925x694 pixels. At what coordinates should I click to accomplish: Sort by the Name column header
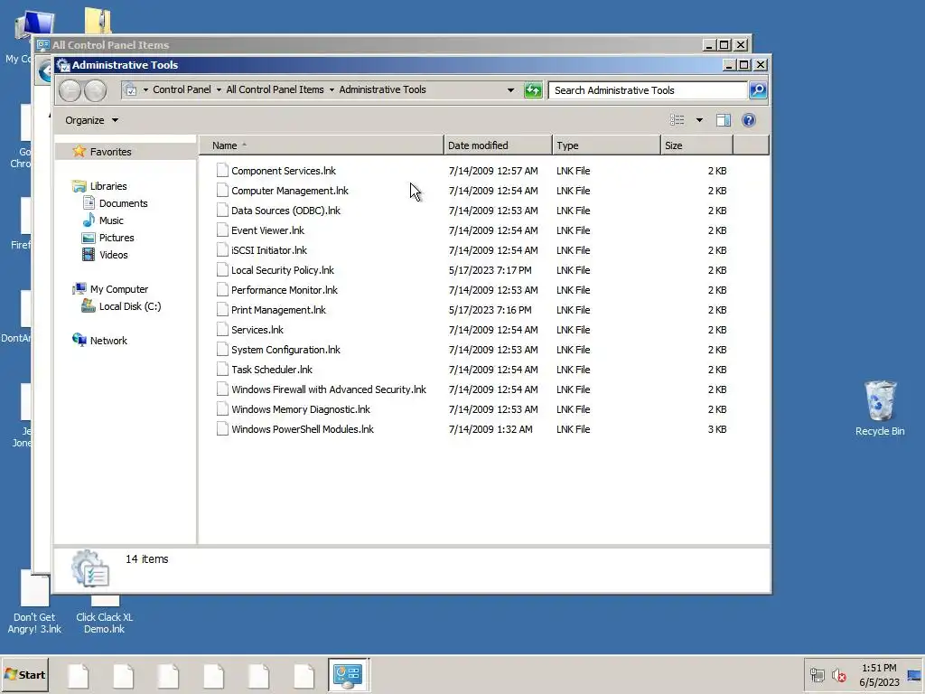322,145
